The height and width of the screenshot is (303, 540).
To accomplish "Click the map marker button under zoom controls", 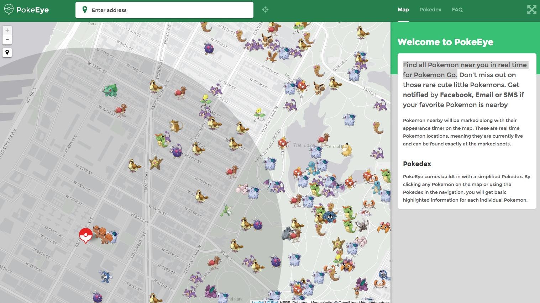I will point(7,53).
